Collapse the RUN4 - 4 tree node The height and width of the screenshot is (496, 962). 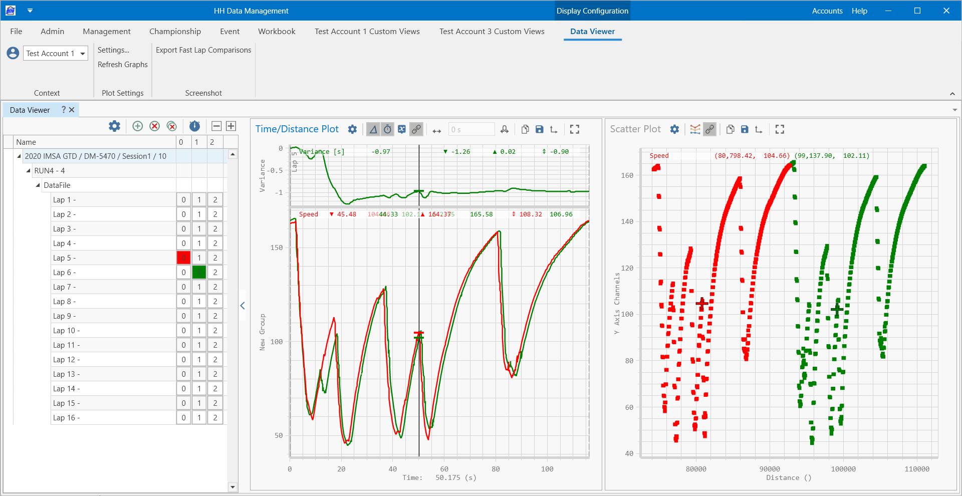[x=29, y=171]
